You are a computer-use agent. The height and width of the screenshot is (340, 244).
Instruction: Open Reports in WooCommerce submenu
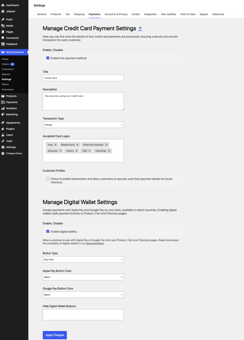6,74
